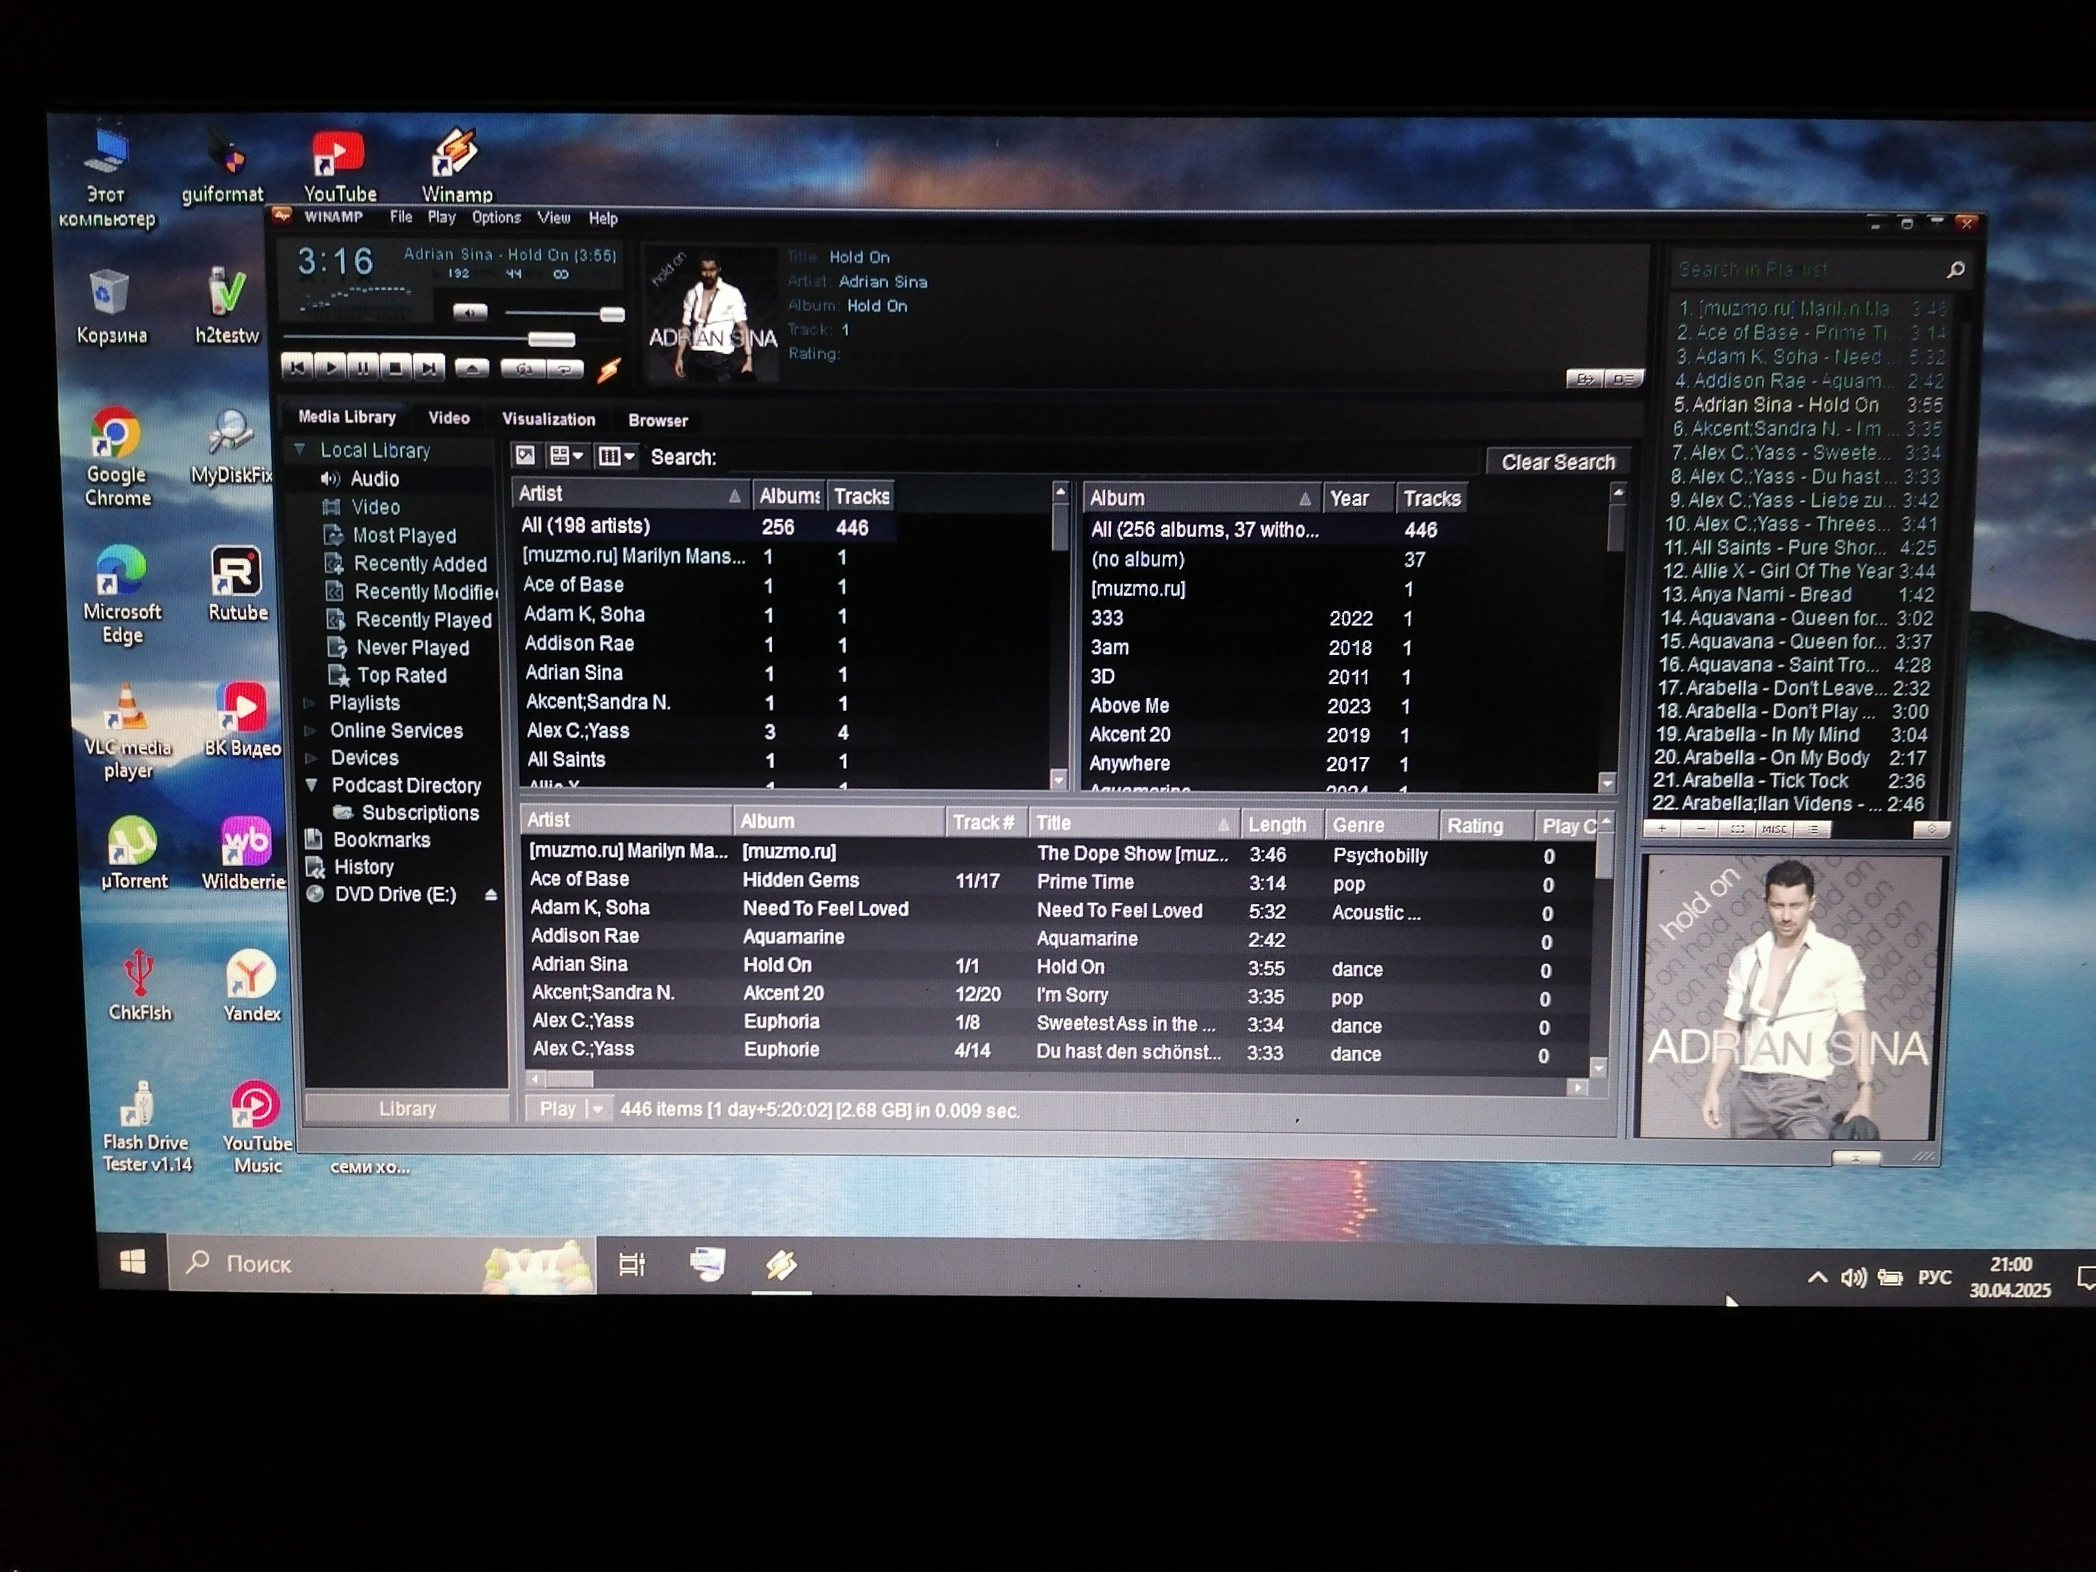This screenshot has height=1572, width=2096.
Task: Mute audio with the speaker button
Action: pos(470,311)
